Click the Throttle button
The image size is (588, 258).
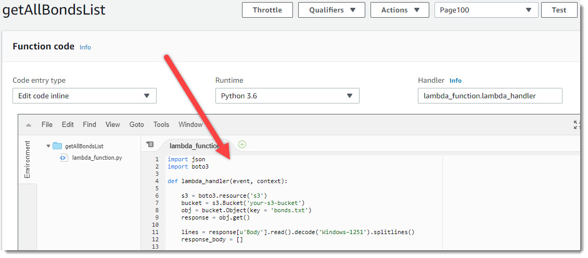tap(267, 10)
